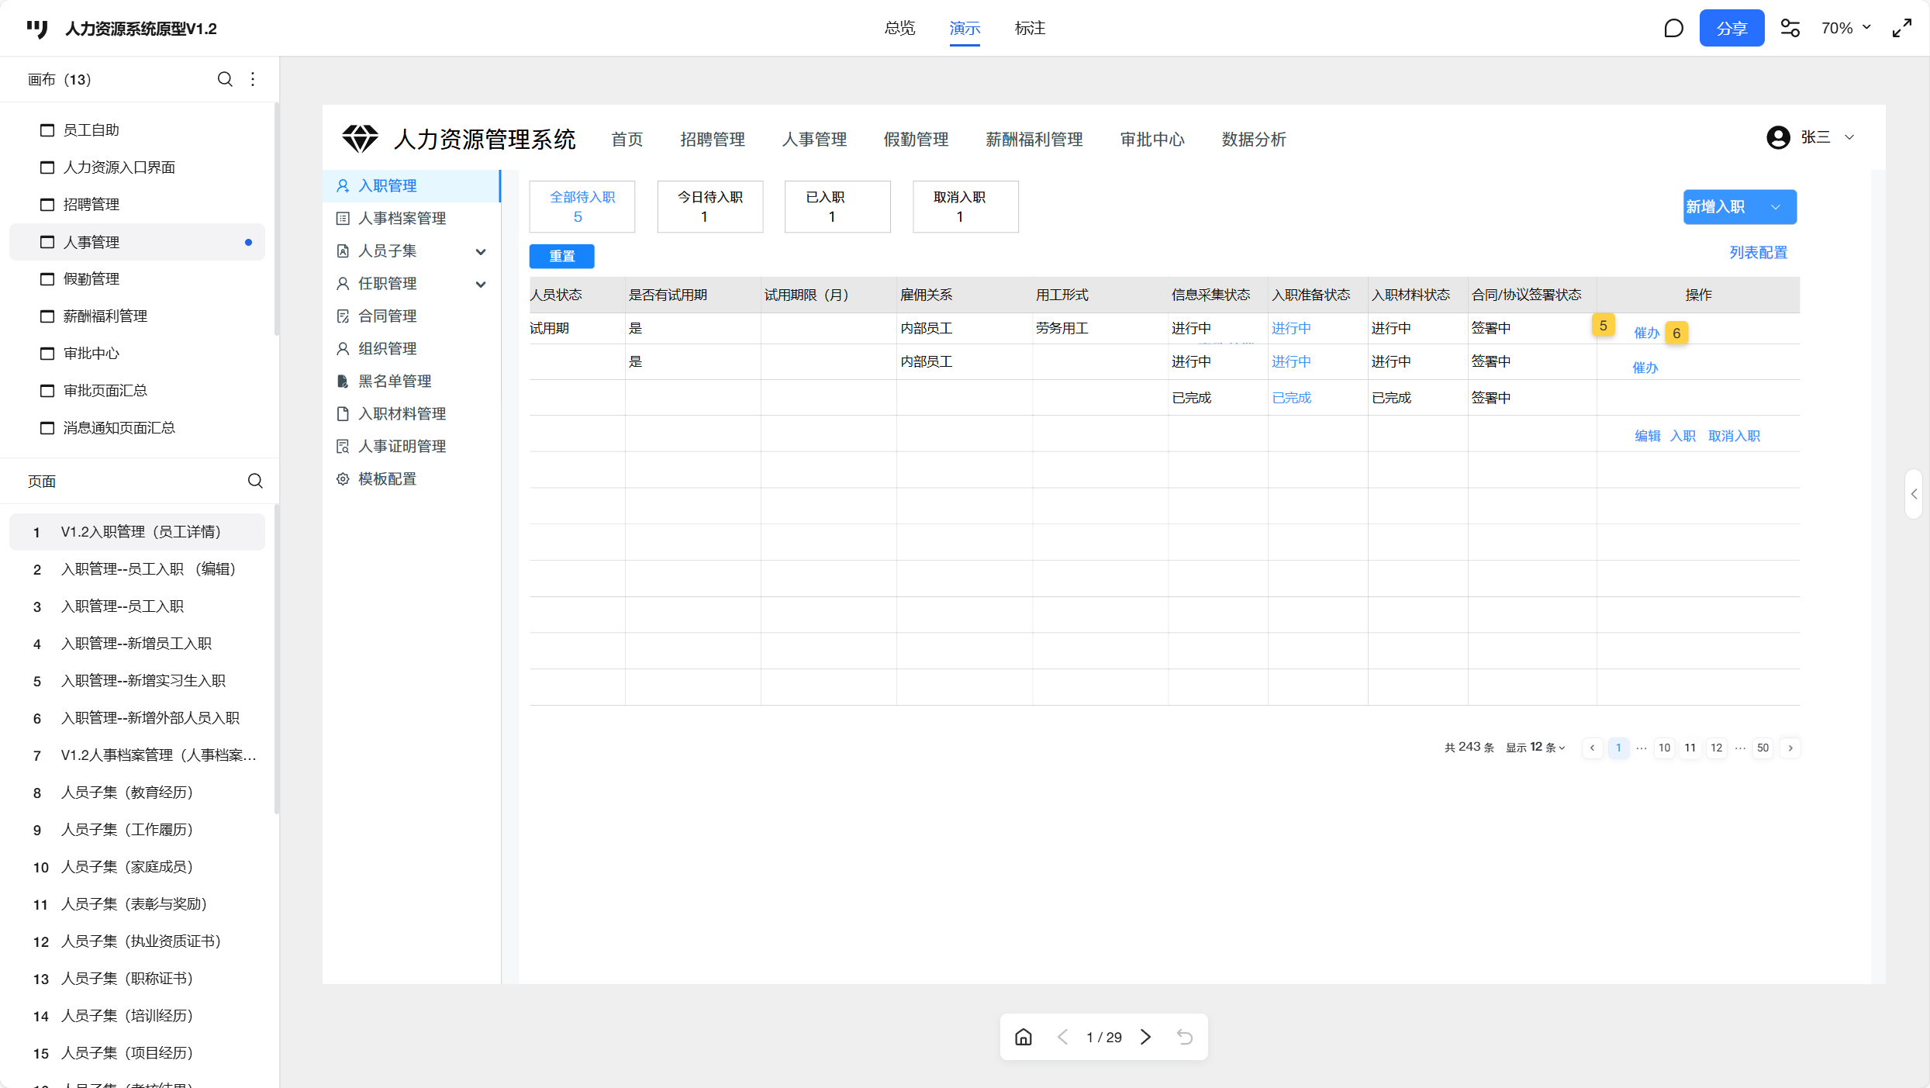
Task: Expand the 人员子集 sidebar group
Action: (481, 251)
